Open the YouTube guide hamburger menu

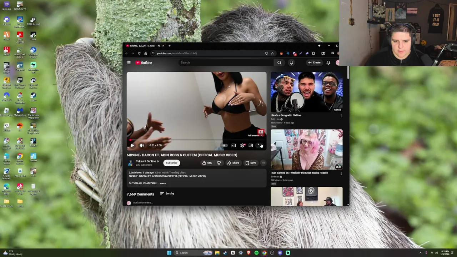click(129, 63)
